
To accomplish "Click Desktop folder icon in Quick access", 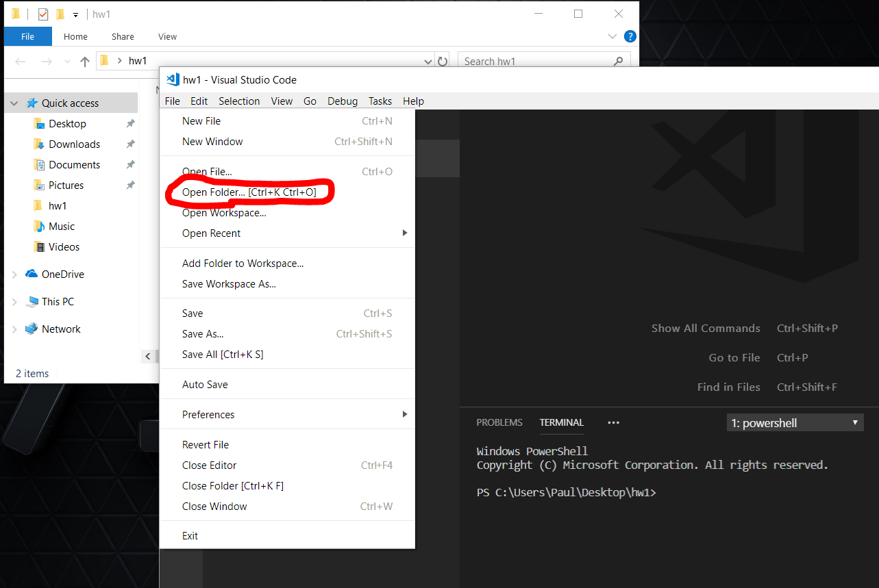I will [x=38, y=124].
